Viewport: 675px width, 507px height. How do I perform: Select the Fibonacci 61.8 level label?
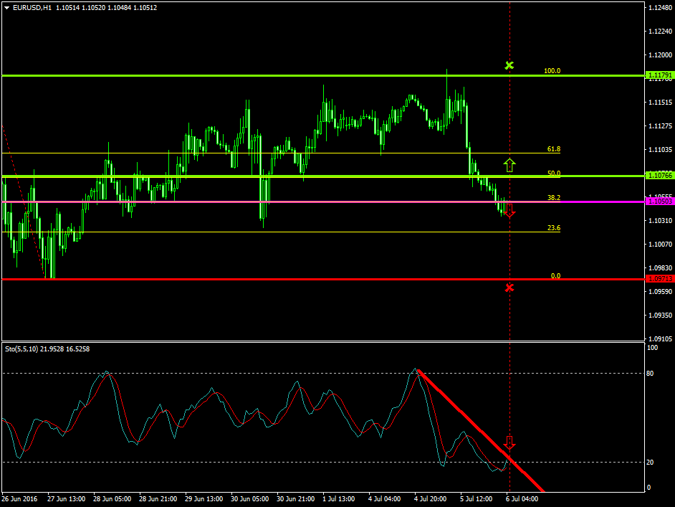(553, 149)
